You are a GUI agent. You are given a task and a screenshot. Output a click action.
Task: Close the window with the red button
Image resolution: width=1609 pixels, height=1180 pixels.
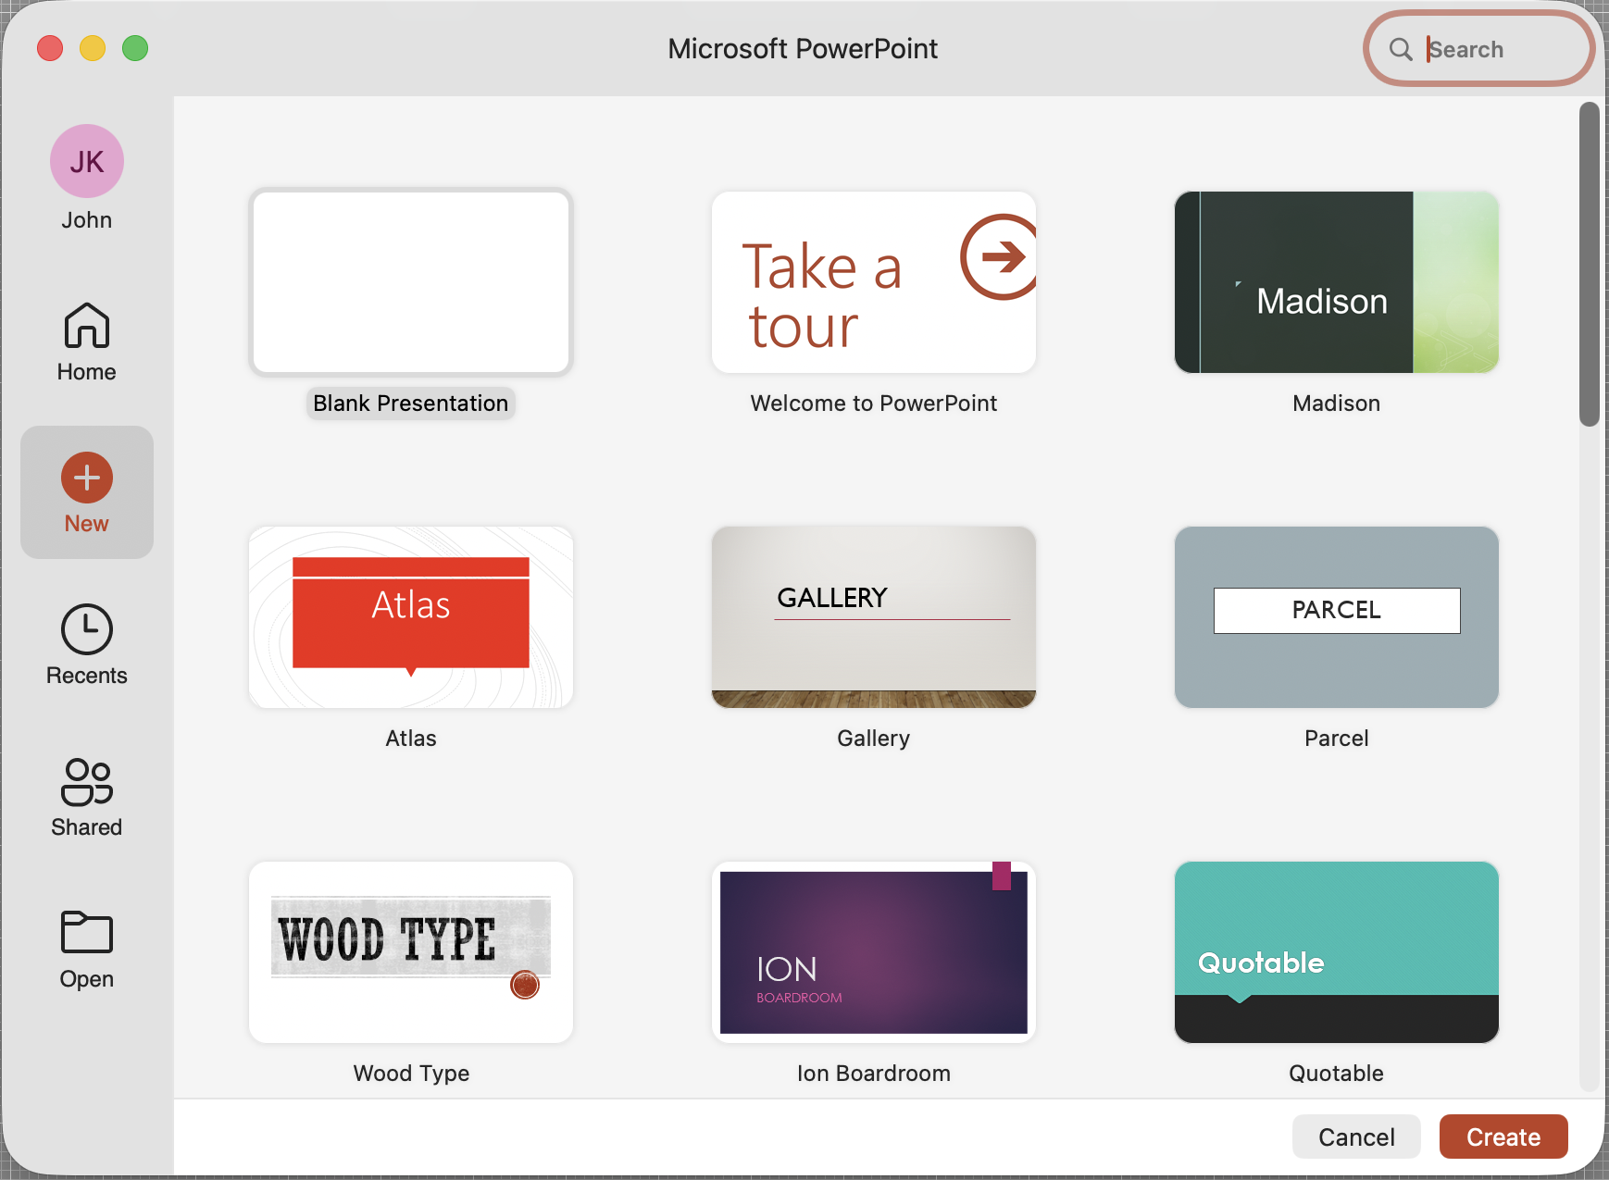pos(50,48)
